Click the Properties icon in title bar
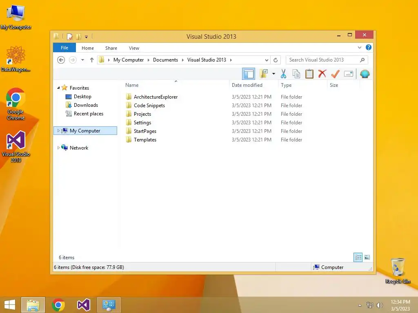 pyautogui.click(x=69, y=36)
